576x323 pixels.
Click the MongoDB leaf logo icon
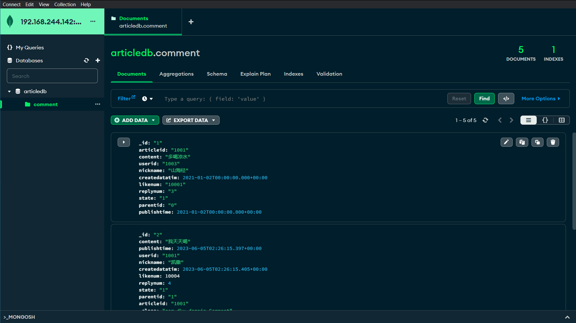[10, 21]
